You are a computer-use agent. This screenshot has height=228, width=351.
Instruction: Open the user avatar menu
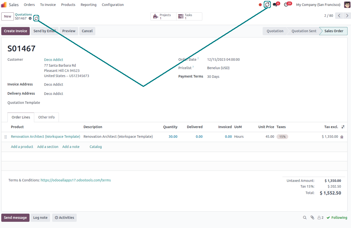347,5
